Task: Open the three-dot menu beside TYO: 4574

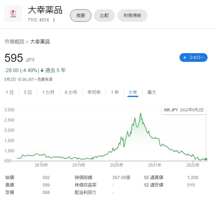Action: click(x=54, y=20)
